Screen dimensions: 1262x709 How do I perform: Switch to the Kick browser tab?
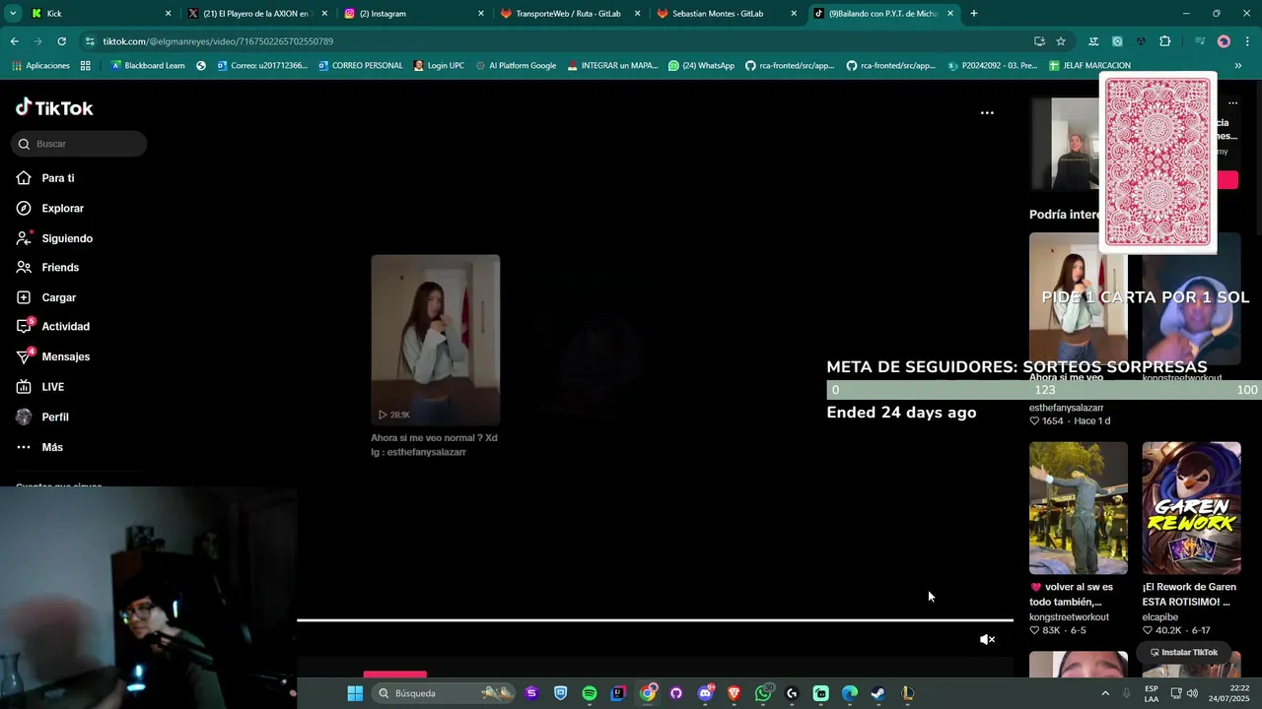click(99, 14)
